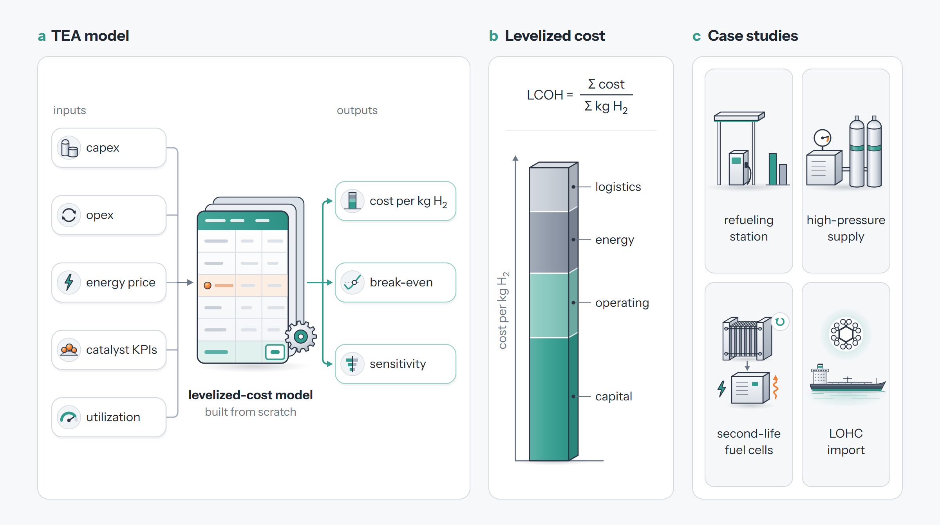Click the utilization gauge icon
The width and height of the screenshot is (940, 525).
[x=69, y=417]
